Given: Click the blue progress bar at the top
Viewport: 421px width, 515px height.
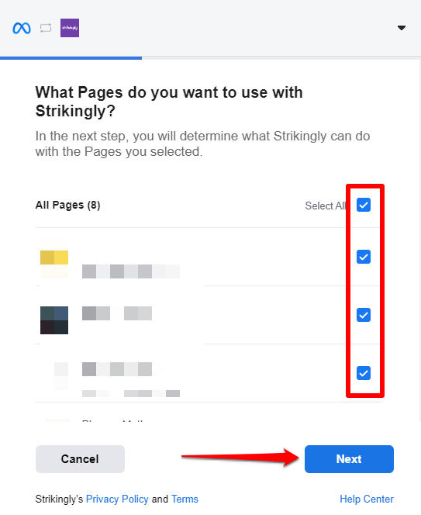Looking at the screenshot, I should point(71,58).
